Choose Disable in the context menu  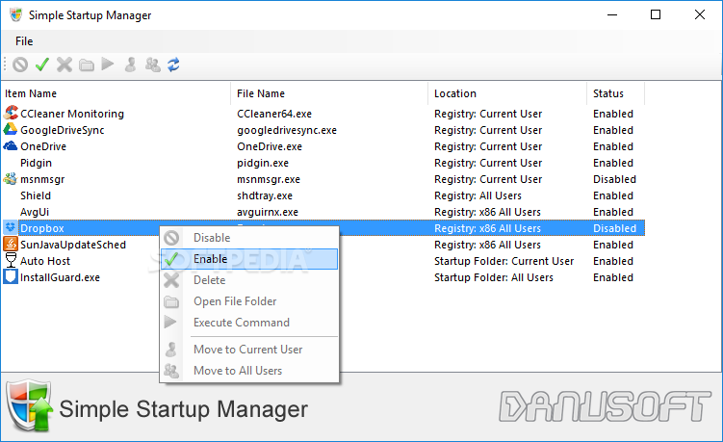click(x=249, y=238)
